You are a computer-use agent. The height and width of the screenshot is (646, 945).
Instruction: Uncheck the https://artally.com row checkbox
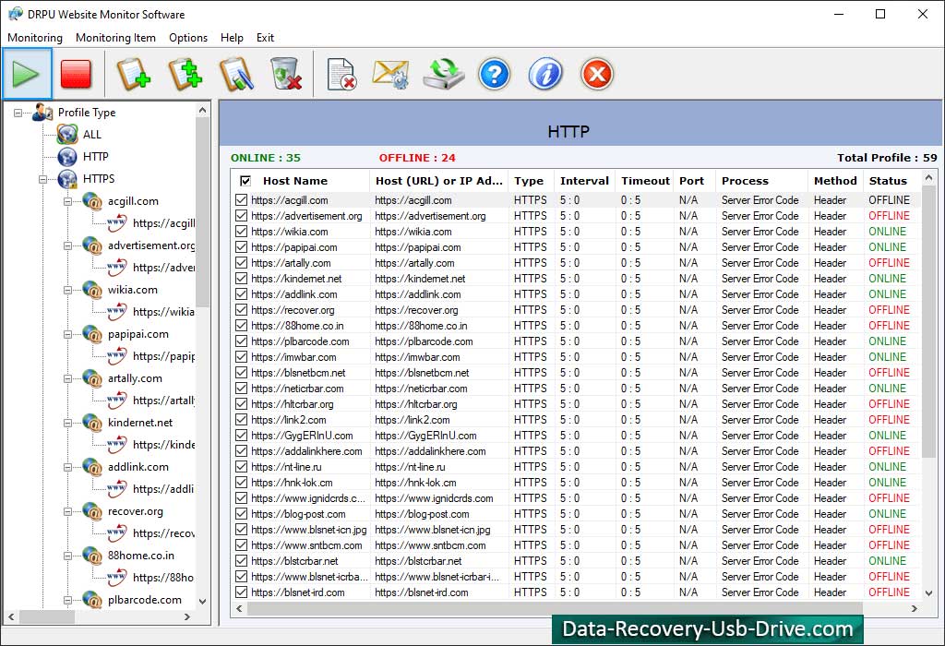(241, 262)
